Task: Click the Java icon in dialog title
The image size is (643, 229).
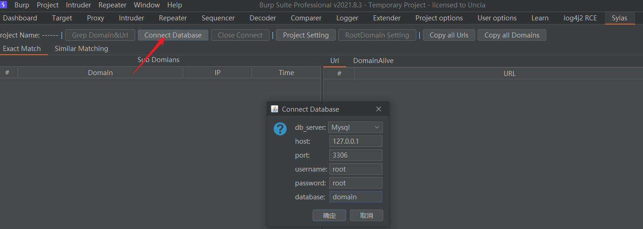Action: pyautogui.click(x=274, y=109)
